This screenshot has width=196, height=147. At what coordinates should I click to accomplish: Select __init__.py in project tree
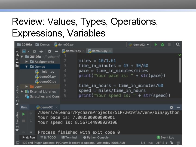click(x=45, y=72)
